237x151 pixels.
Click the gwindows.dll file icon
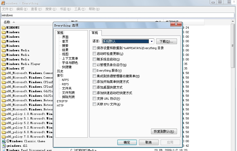[x=4, y=146]
